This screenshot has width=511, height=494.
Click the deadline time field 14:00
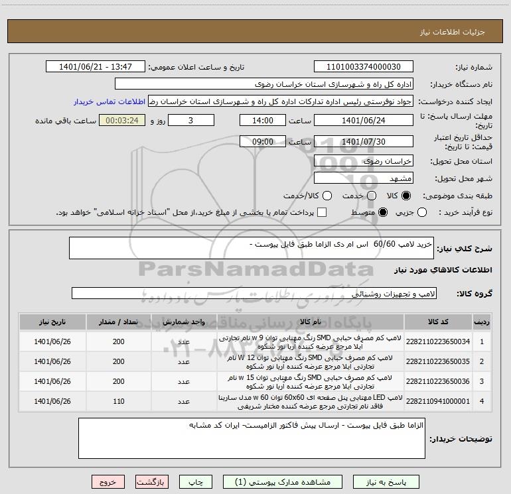263,120
